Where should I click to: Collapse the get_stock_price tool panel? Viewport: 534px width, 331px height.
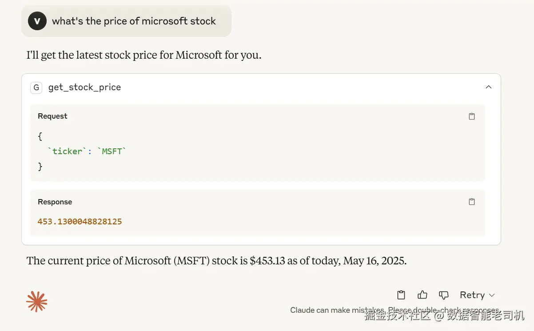click(489, 87)
